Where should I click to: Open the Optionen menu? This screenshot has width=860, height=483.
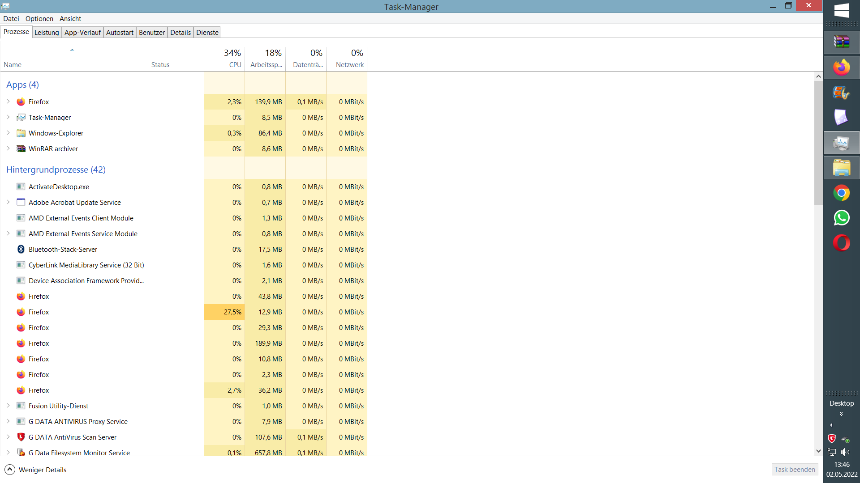(39, 18)
